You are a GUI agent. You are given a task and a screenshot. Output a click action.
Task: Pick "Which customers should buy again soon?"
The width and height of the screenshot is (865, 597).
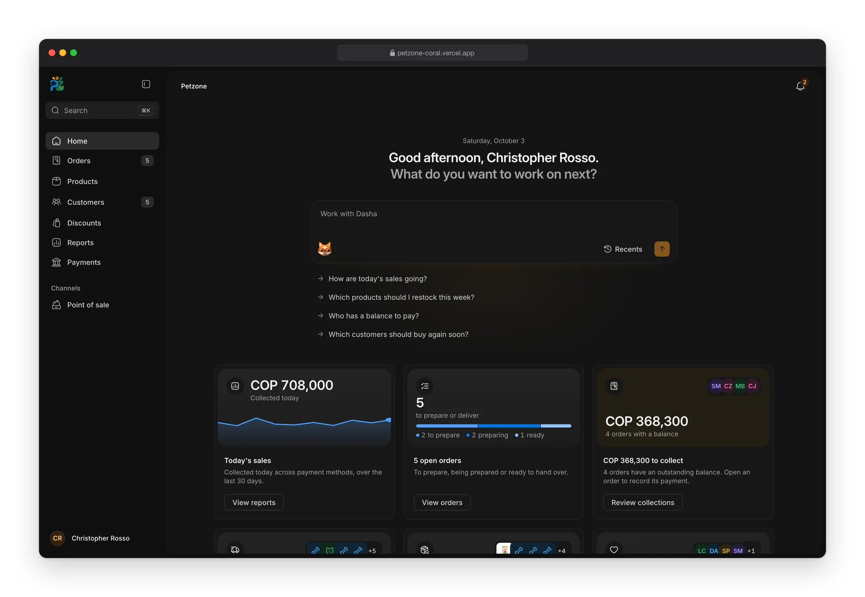coord(398,334)
